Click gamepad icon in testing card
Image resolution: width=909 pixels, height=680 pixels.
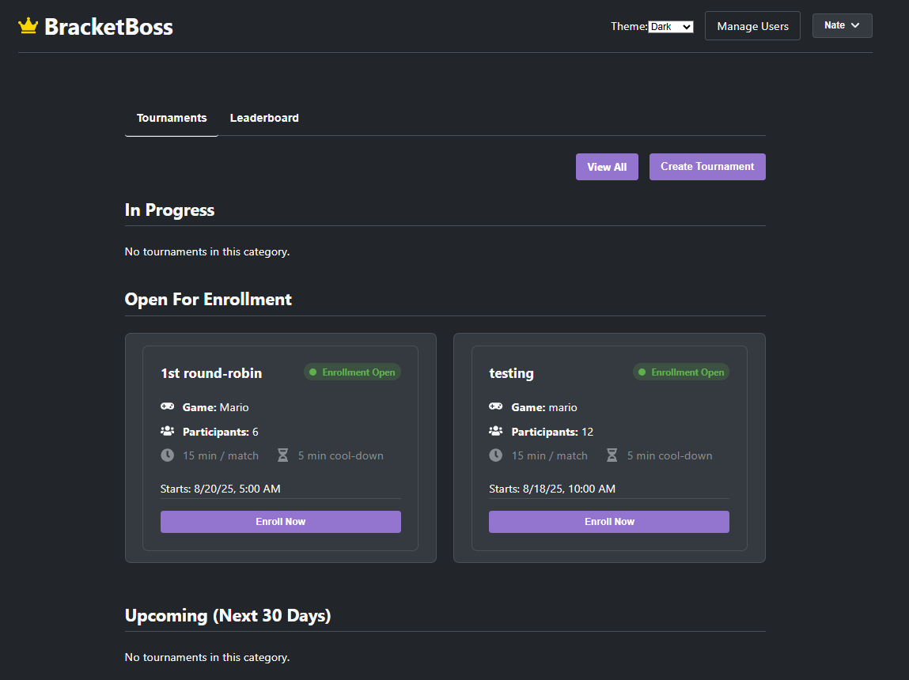click(x=496, y=406)
